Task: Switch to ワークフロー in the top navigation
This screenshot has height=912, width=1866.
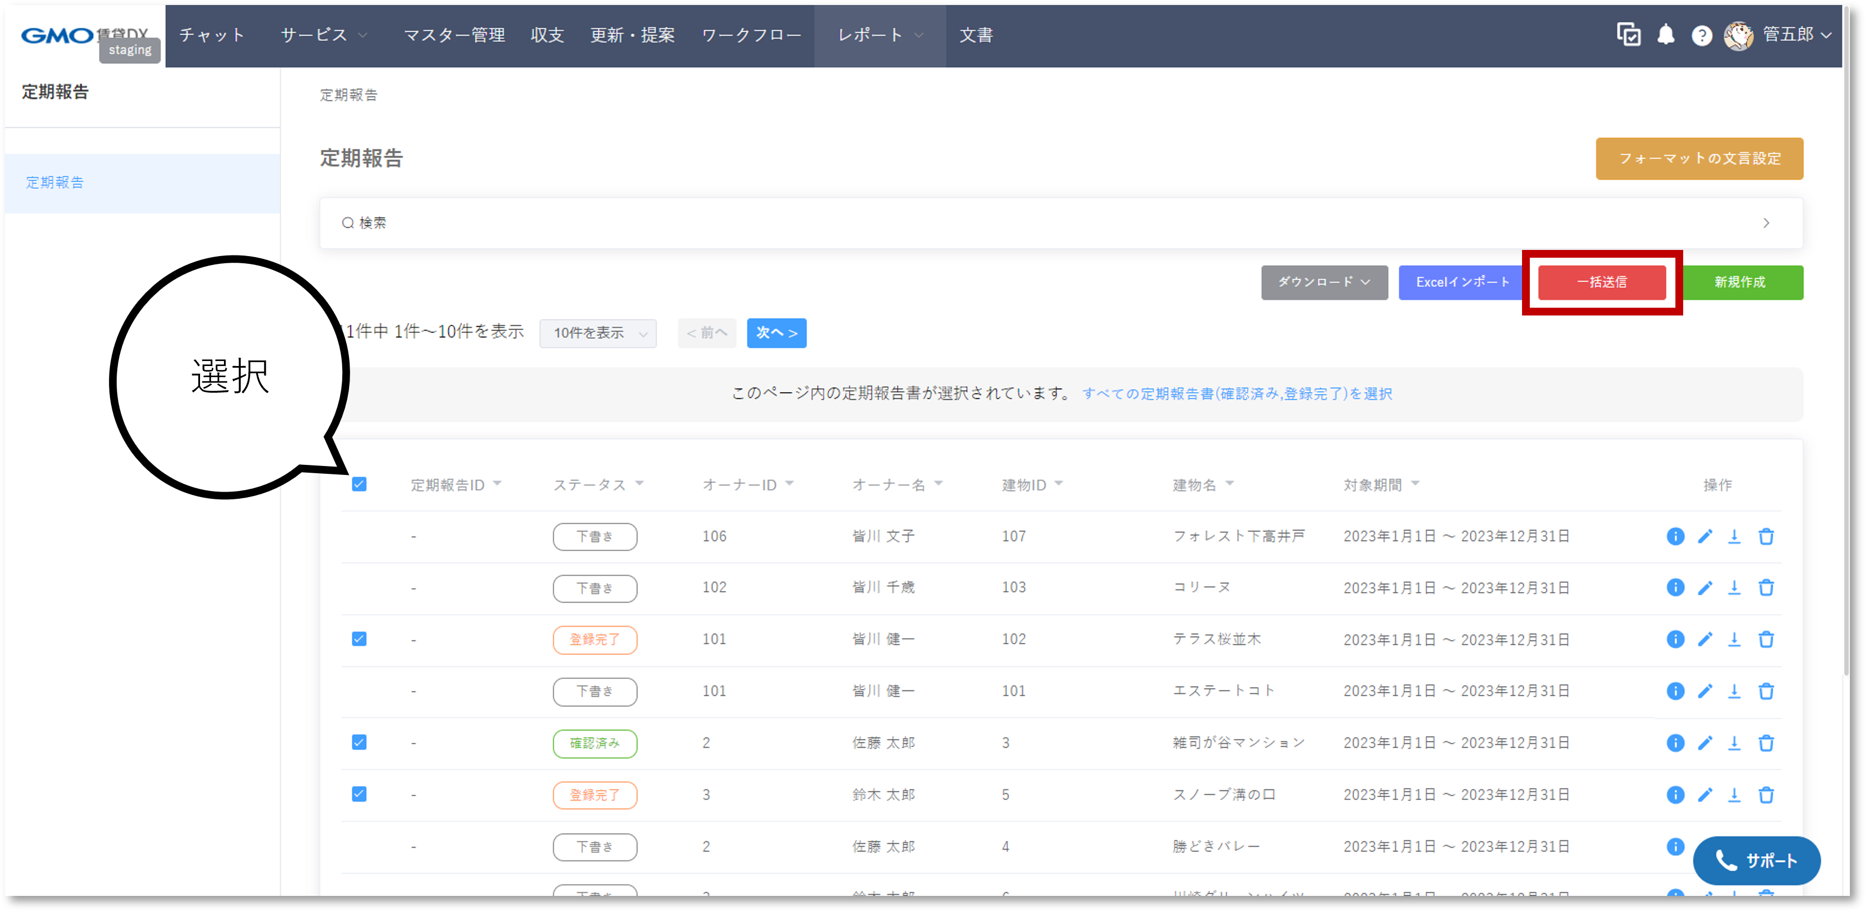Action: tap(751, 35)
